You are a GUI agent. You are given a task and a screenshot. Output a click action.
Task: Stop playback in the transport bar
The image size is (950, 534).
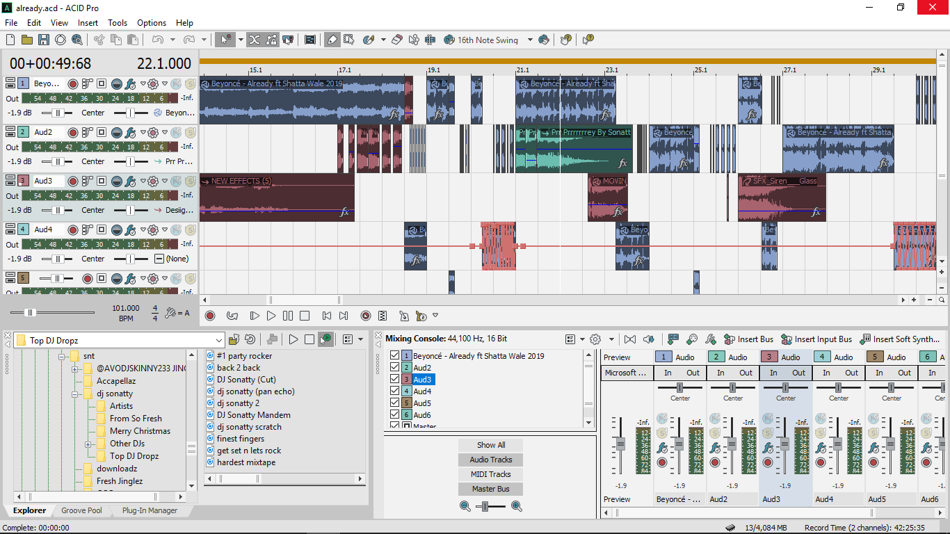coord(305,316)
